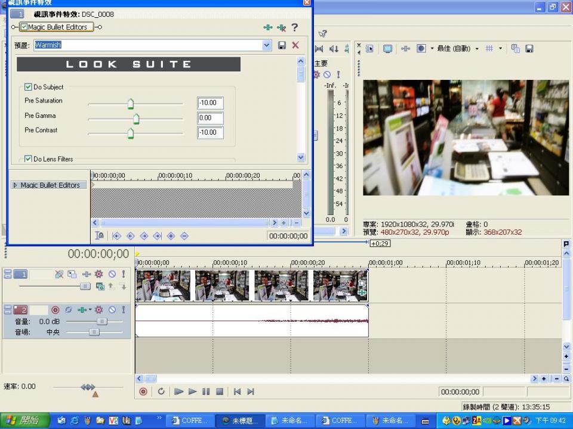The width and height of the screenshot is (573, 429).
Task: Uncheck the Magic Bullet Editors plug-in checkbox
Action: 24,27
